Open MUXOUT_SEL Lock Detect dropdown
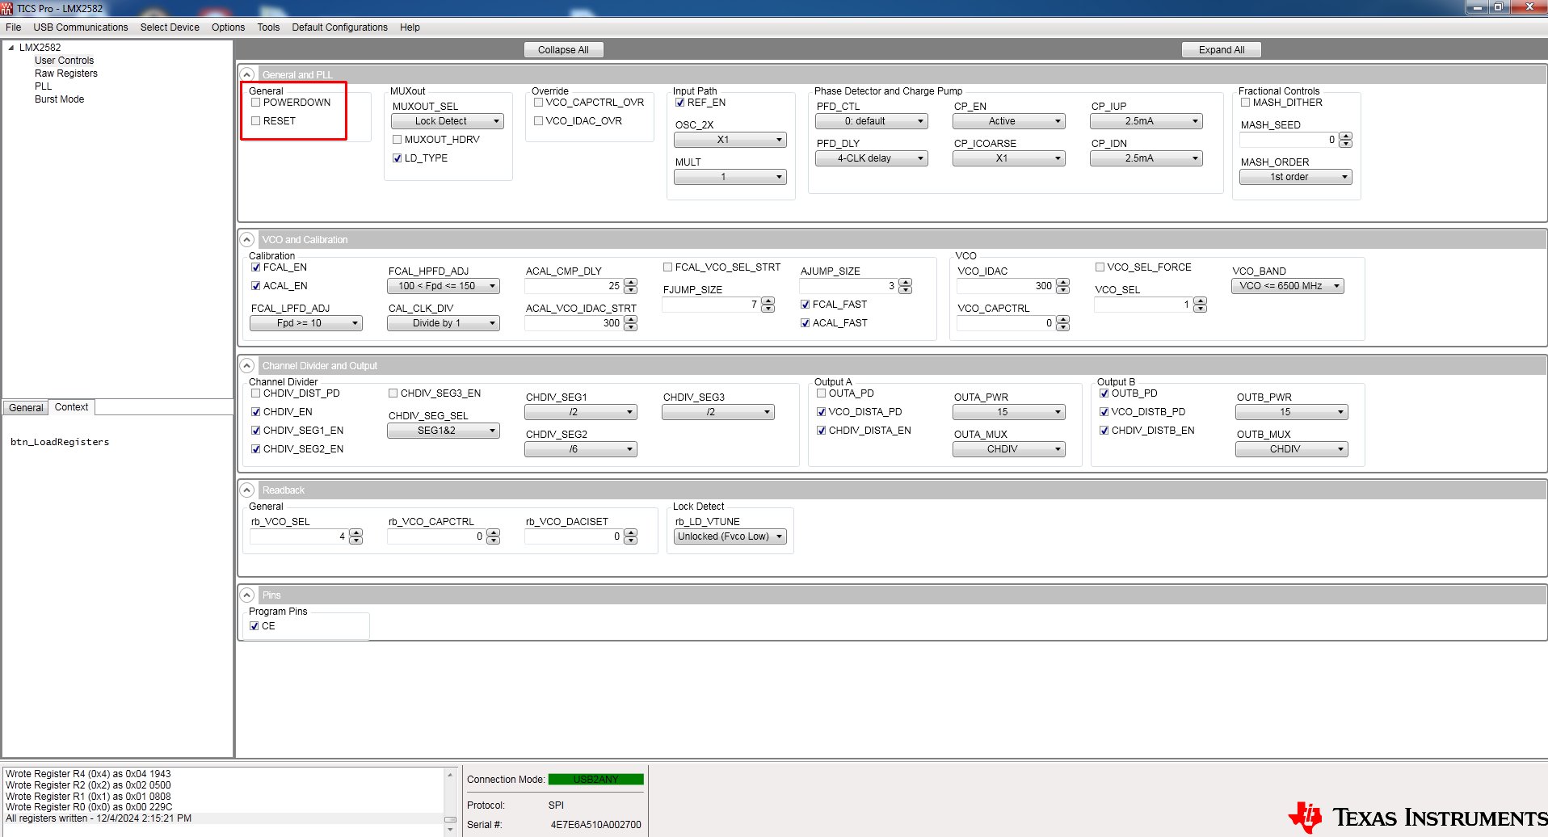 (x=448, y=121)
